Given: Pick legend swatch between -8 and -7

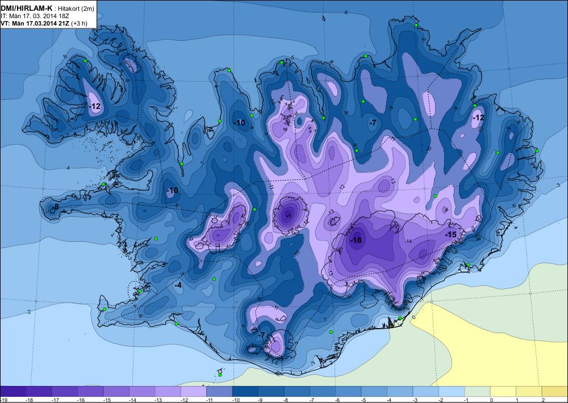Looking at the screenshot, I should 296,391.
